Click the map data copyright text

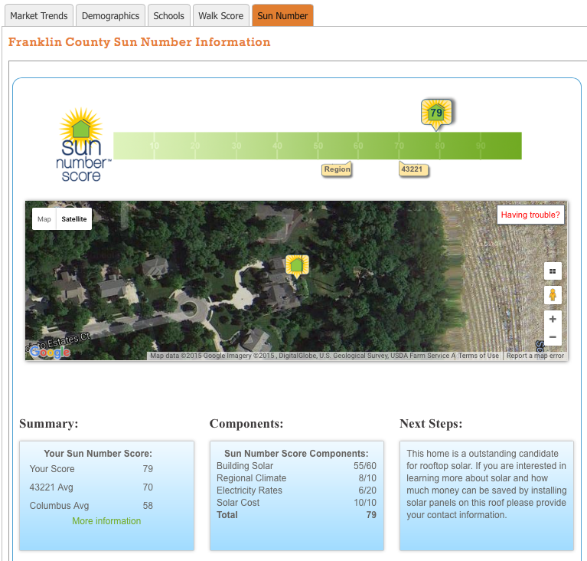coord(302,356)
